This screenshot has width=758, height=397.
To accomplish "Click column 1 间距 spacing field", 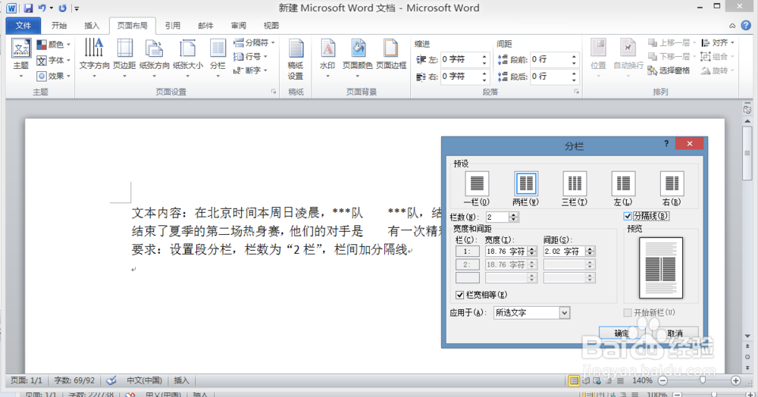I will (x=564, y=251).
